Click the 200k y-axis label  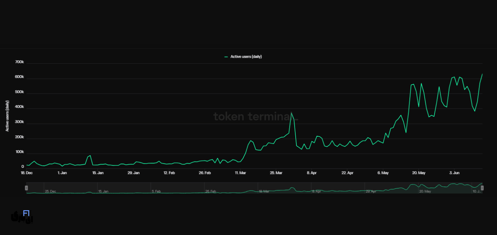tap(20, 137)
